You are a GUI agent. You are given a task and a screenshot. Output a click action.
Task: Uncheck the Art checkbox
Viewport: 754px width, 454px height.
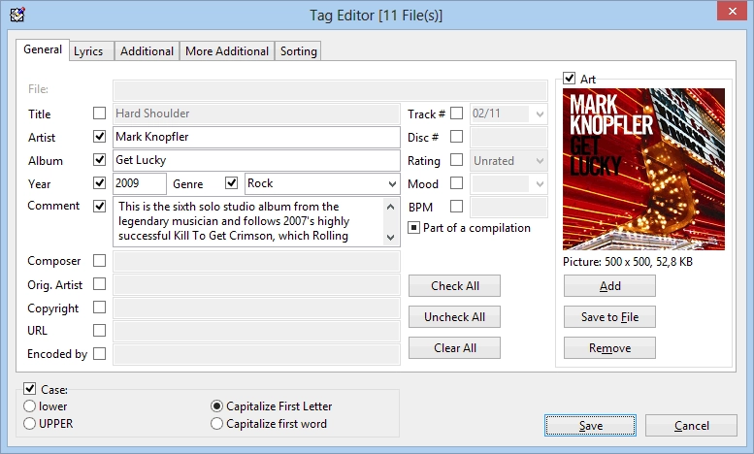point(570,78)
